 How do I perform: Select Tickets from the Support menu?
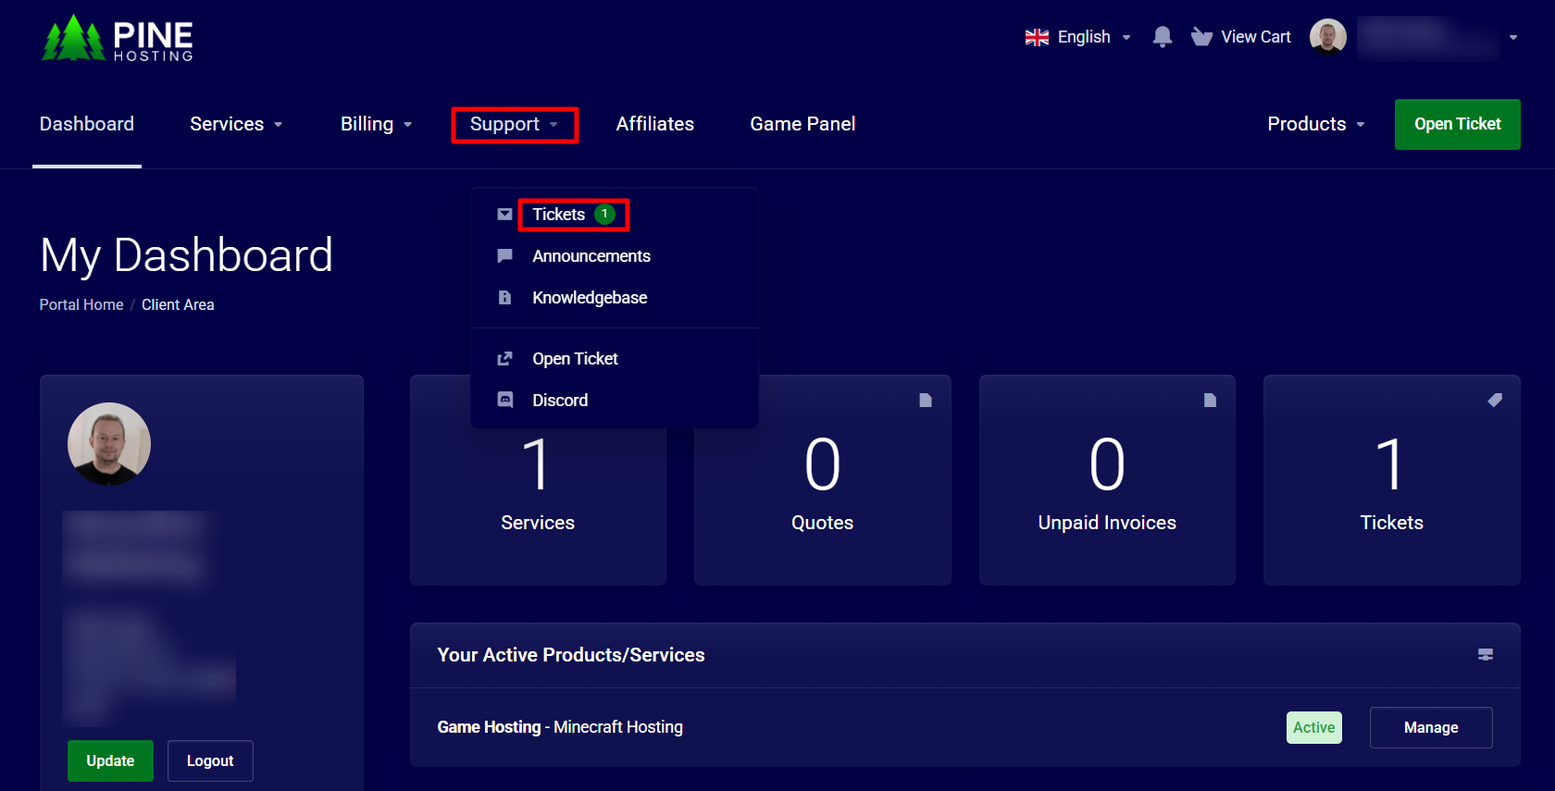pos(559,215)
